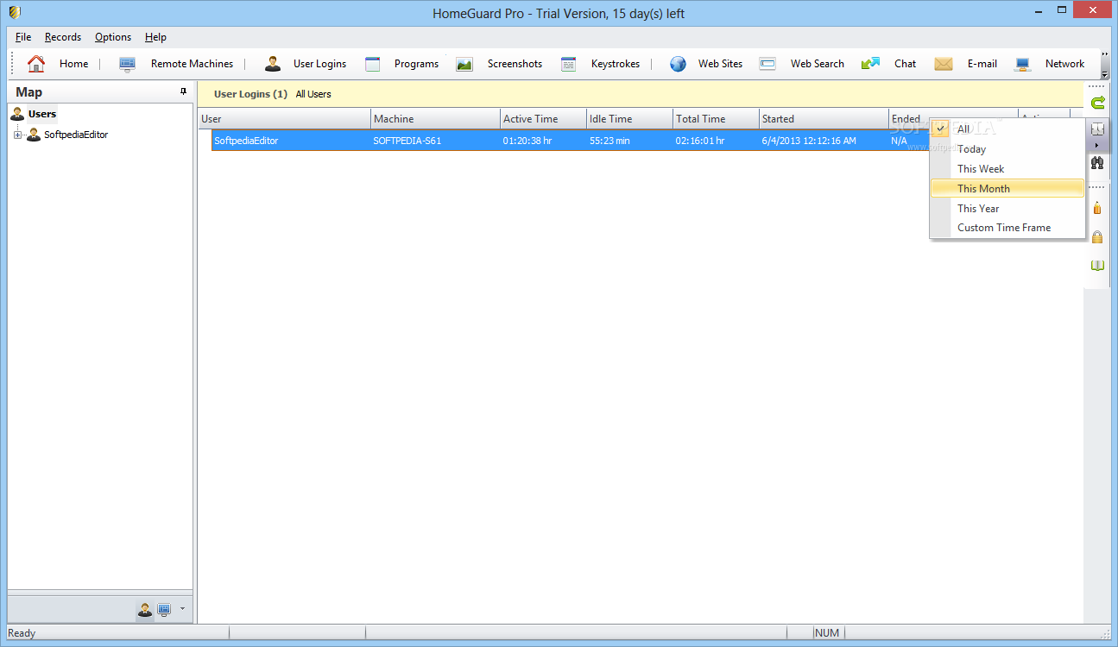The width and height of the screenshot is (1118, 647).
Task: Click the time frame clock icon
Action: (1097, 129)
